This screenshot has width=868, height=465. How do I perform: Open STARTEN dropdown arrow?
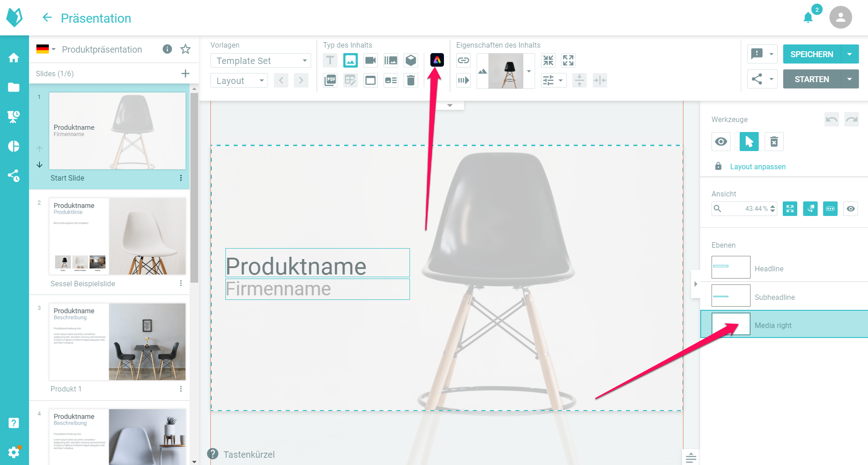click(850, 79)
